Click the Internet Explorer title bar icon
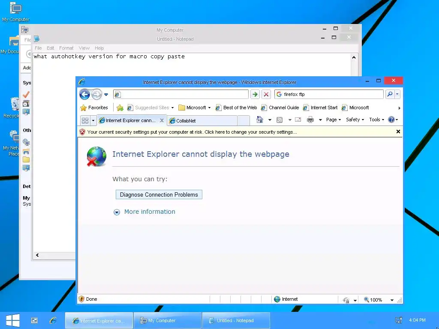The height and width of the screenshot is (329, 439). click(81, 82)
